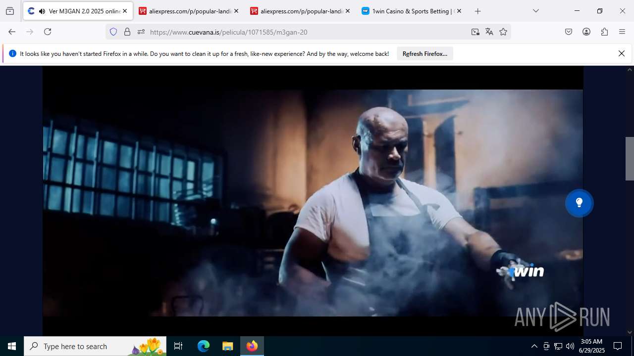The width and height of the screenshot is (634, 356).
Task: Translate this page
Action: tap(489, 32)
